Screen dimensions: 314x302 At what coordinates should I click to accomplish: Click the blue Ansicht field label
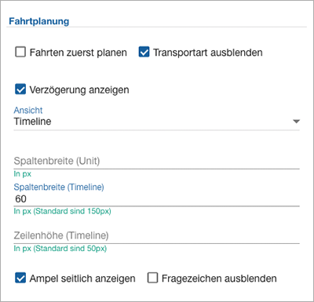(x=28, y=110)
